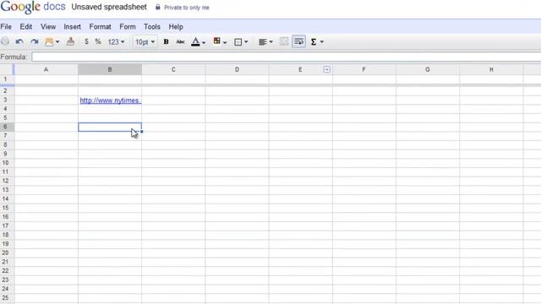Open column E header dropdown arrow
The image size is (541, 304).
[x=327, y=69]
